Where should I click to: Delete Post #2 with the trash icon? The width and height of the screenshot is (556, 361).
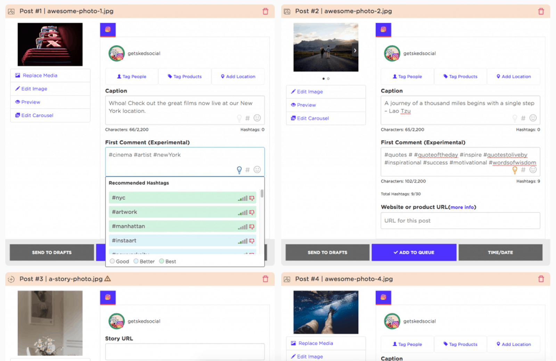point(541,11)
